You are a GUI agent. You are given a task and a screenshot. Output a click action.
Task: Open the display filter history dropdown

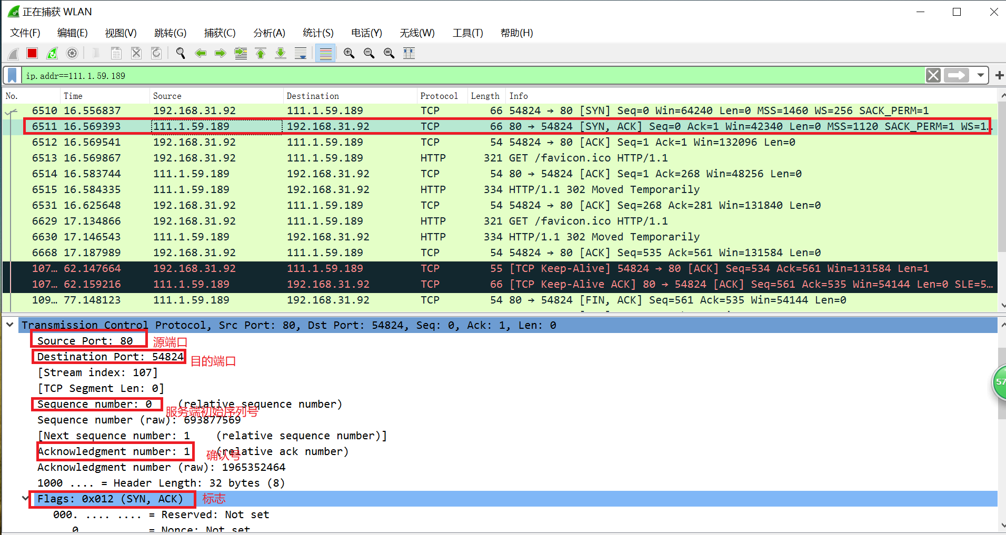click(x=981, y=75)
